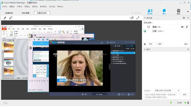The image size is (191, 107).
Task: Open the 视图(V) menu
Action: click(27, 7)
